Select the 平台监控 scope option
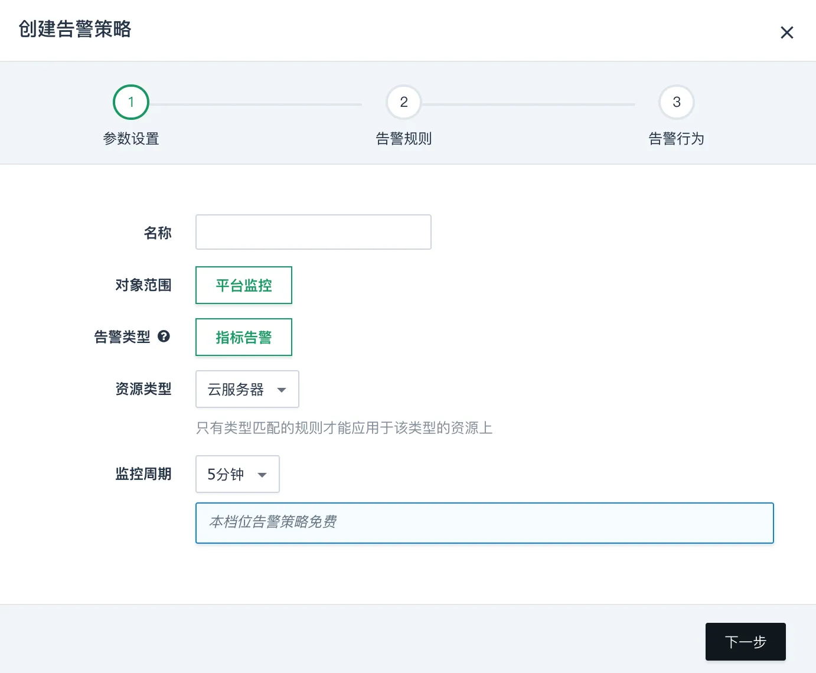The width and height of the screenshot is (816, 673). [244, 285]
